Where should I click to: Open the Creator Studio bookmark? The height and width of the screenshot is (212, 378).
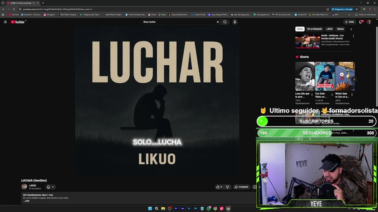pyautogui.click(x=198, y=14)
